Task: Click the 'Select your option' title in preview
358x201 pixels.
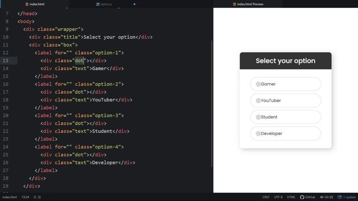Action: click(285, 61)
